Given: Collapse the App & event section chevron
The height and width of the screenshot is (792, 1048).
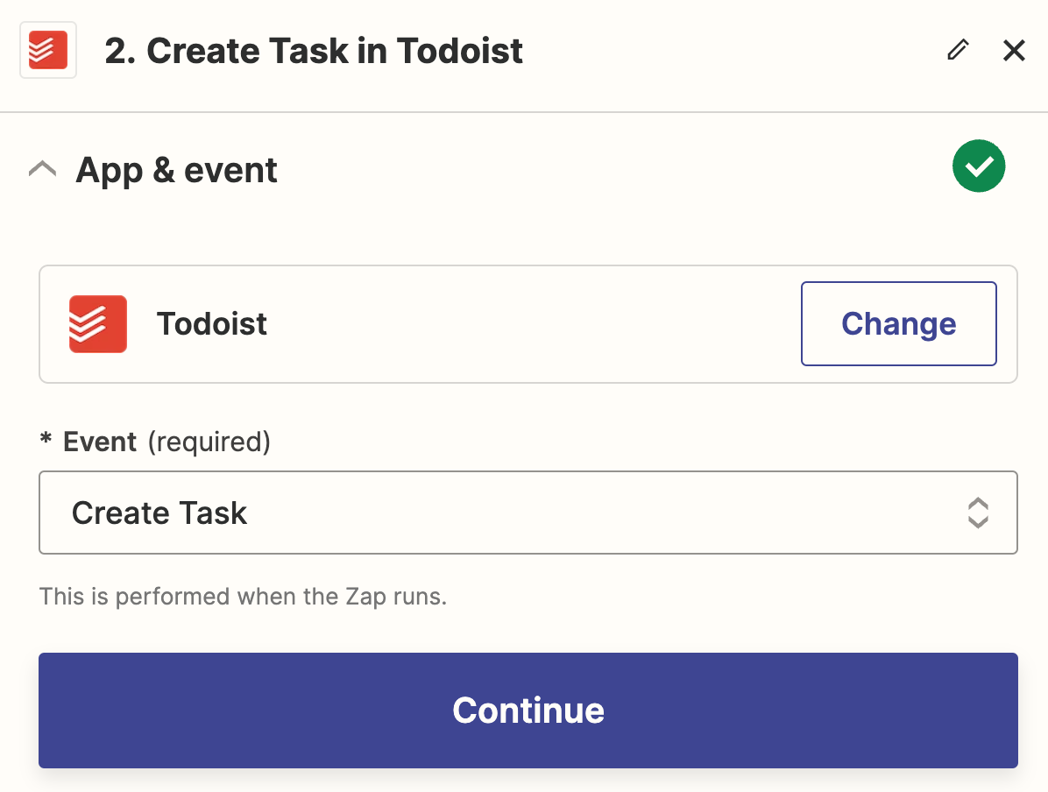Looking at the screenshot, I should [x=43, y=169].
